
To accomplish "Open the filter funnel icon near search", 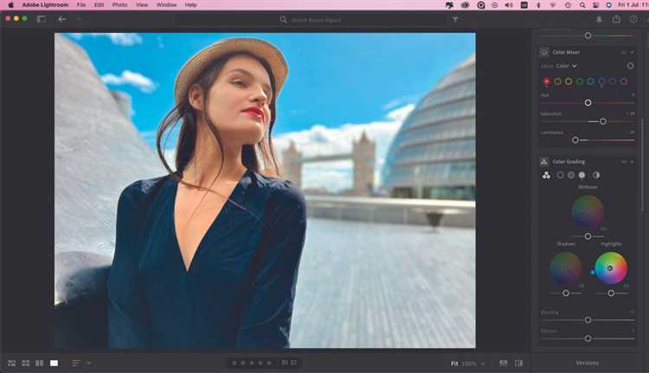I will [455, 19].
